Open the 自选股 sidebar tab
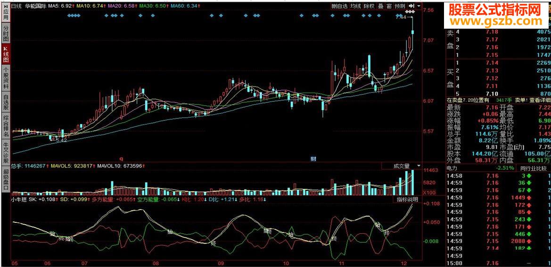Viewport: 551px width, 267px height. [6, 101]
